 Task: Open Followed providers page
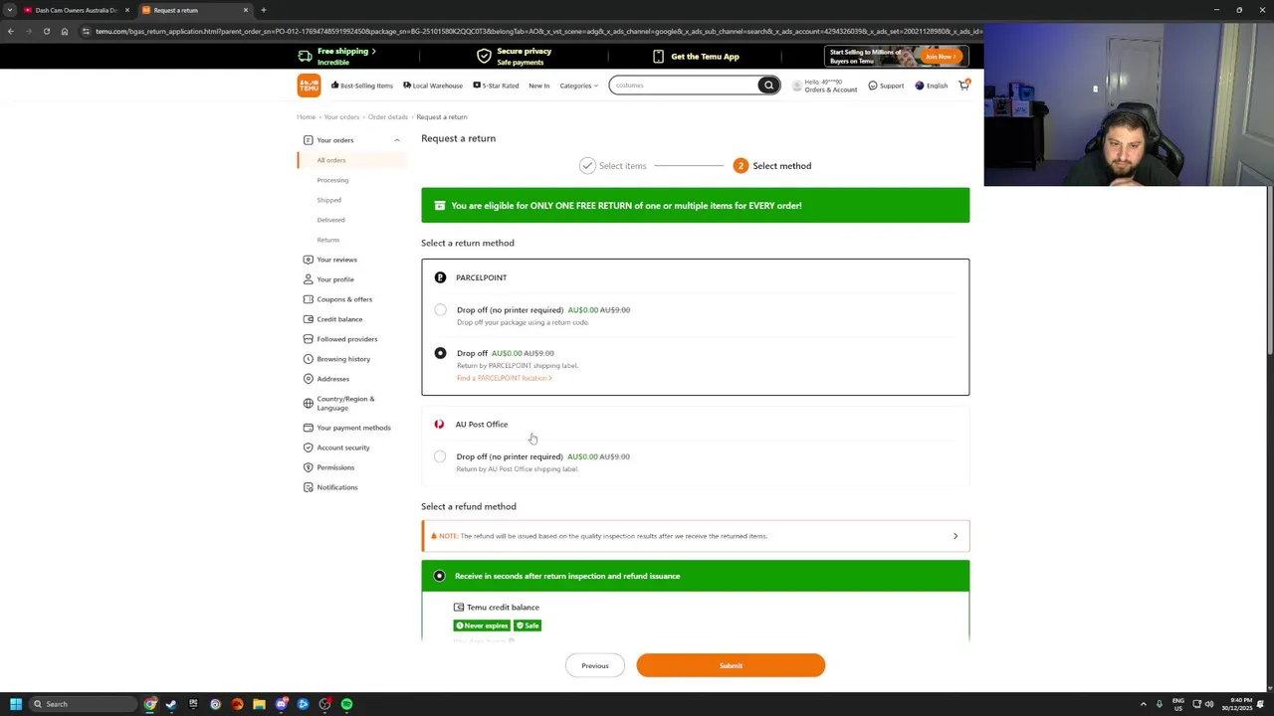pyautogui.click(x=346, y=339)
